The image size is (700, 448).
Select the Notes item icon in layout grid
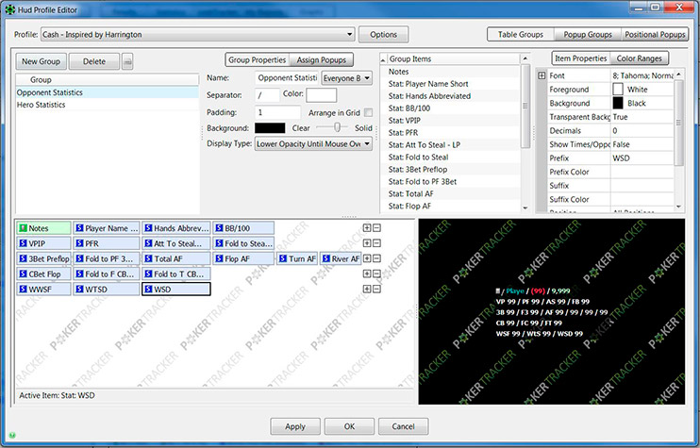[24, 228]
